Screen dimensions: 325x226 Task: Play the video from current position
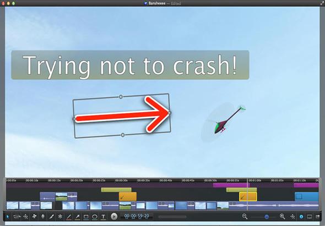(x=114, y=217)
